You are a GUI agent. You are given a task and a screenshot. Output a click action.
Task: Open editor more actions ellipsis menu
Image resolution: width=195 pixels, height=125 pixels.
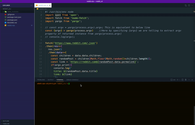point(192,5)
